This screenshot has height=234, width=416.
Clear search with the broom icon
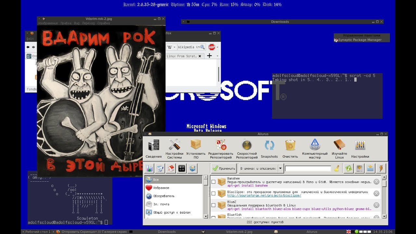pyautogui.click(x=337, y=168)
